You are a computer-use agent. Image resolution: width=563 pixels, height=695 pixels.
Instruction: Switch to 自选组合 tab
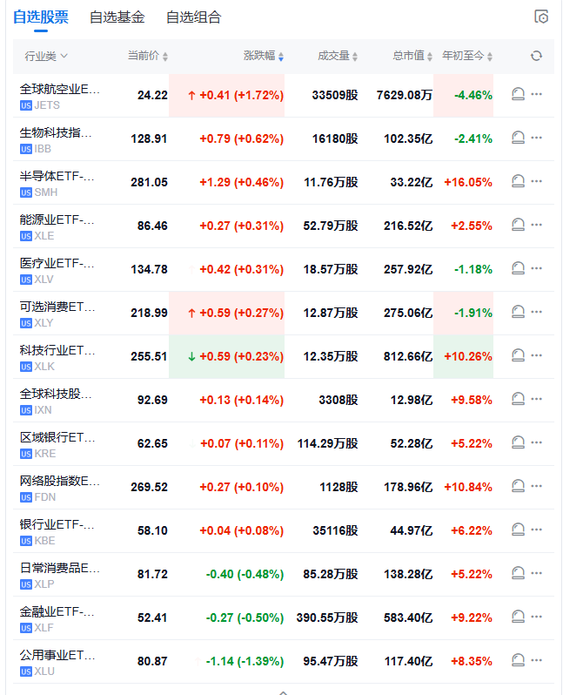pyautogui.click(x=193, y=17)
